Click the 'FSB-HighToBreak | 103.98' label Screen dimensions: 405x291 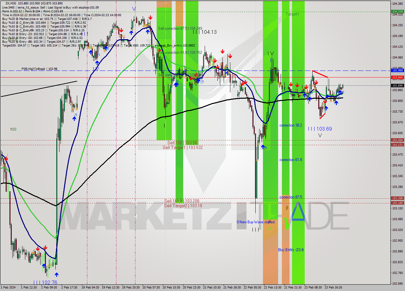pos(39,69)
